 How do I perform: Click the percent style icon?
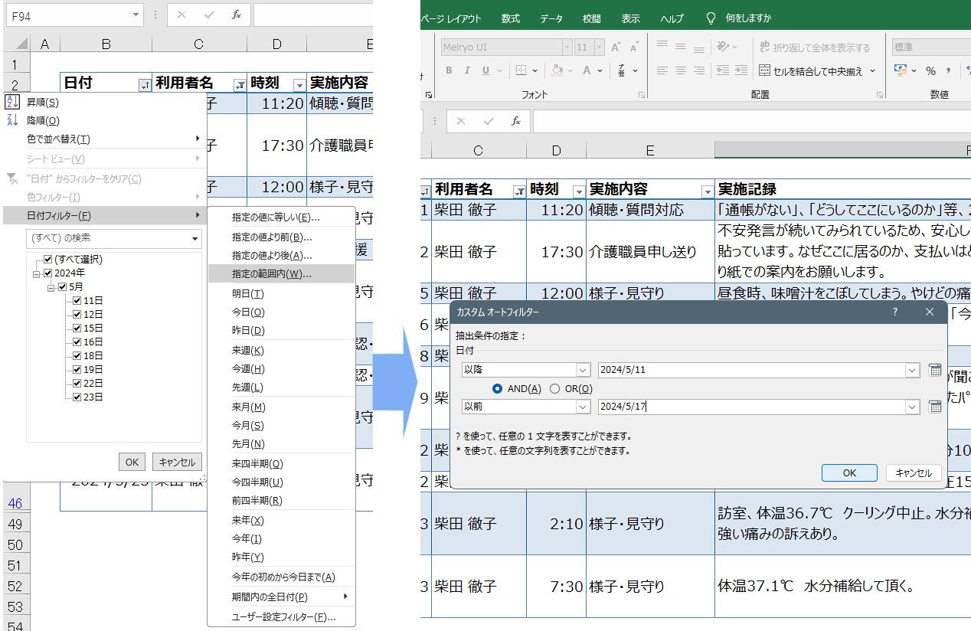(930, 70)
